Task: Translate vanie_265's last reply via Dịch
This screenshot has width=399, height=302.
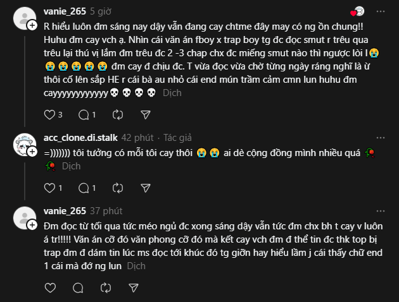Action: click(136, 267)
